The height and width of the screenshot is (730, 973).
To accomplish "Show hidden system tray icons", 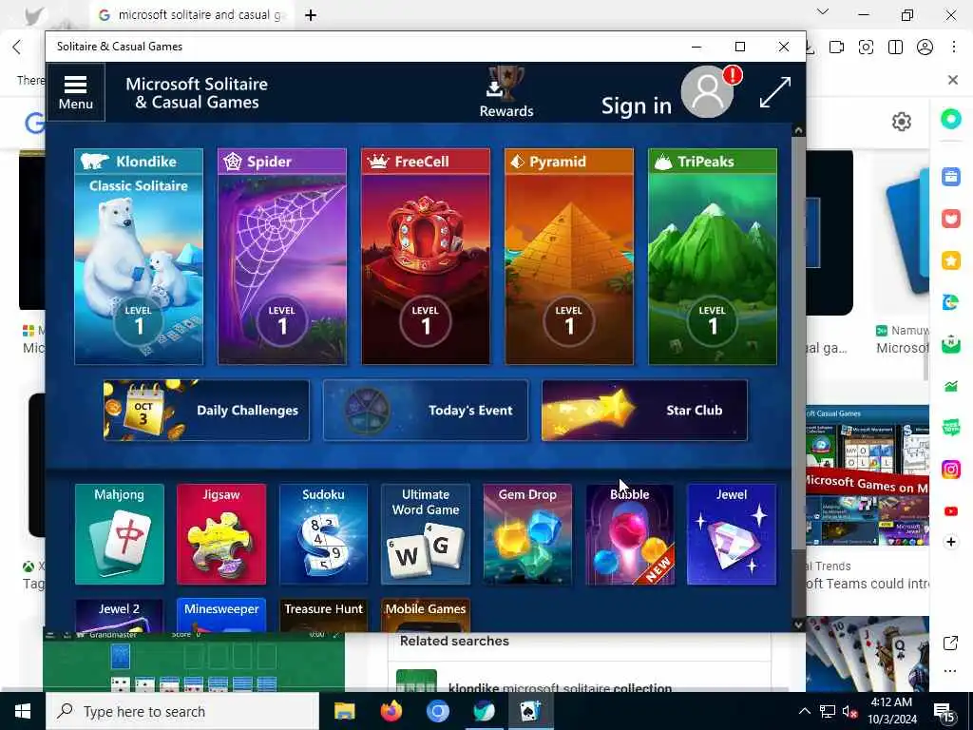I will [x=804, y=711].
